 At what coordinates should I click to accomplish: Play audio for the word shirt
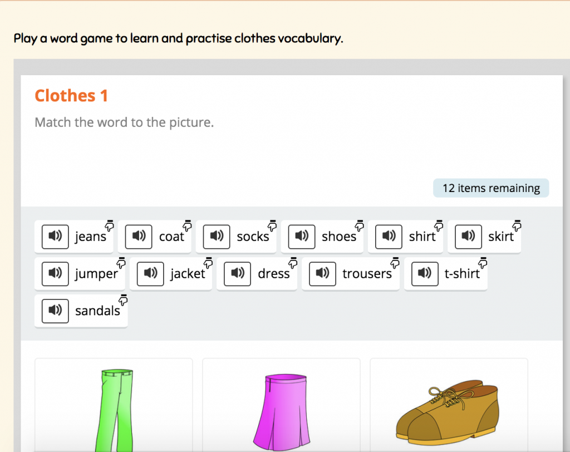[389, 237]
